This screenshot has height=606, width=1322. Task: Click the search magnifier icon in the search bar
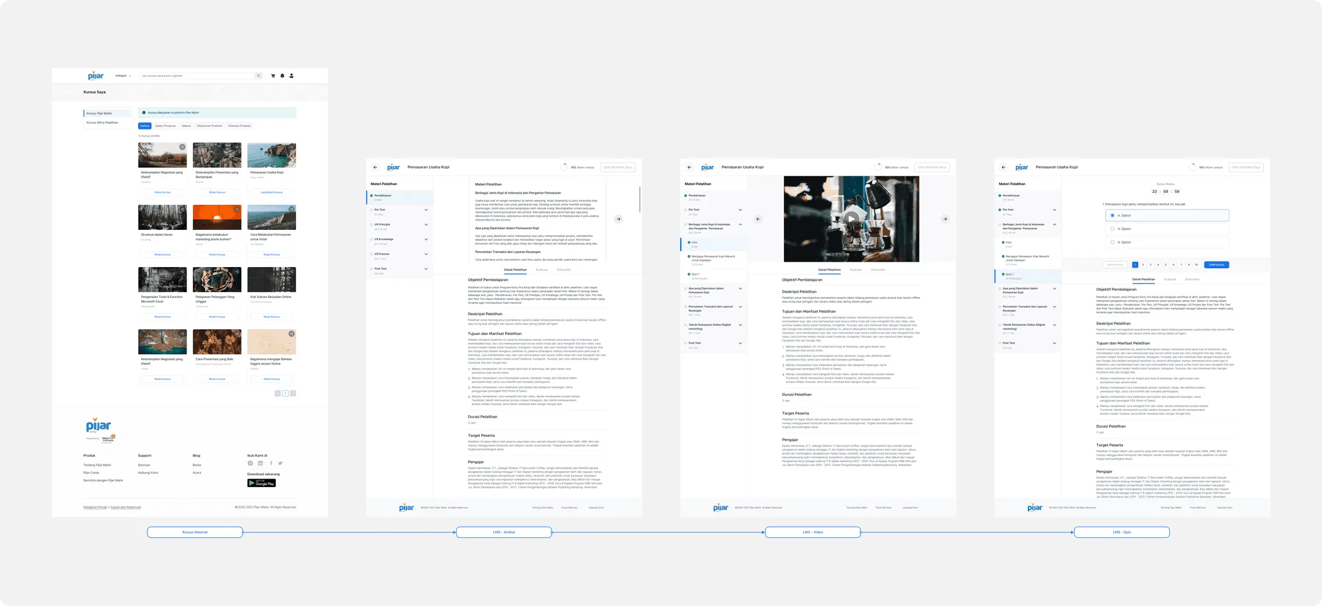[258, 76]
